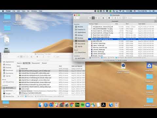Sort search results by Date Last Opened
157x118 pixels.
tap(77, 66)
